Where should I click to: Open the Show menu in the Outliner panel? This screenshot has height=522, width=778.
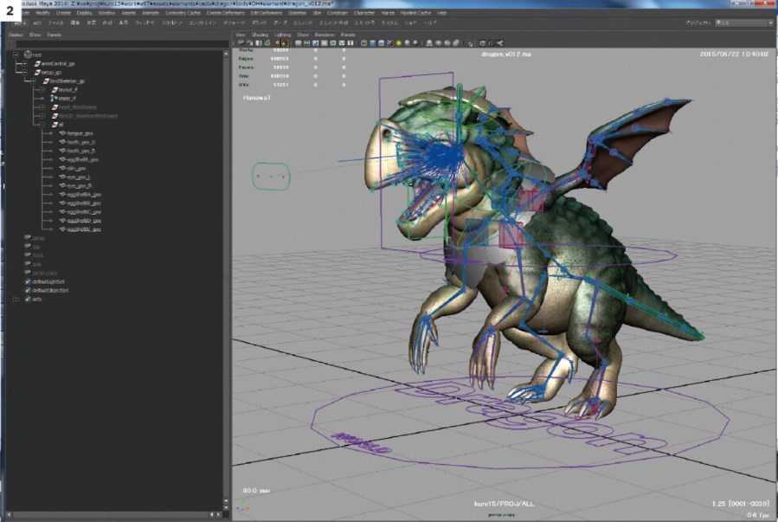click(x=35, y=35)
